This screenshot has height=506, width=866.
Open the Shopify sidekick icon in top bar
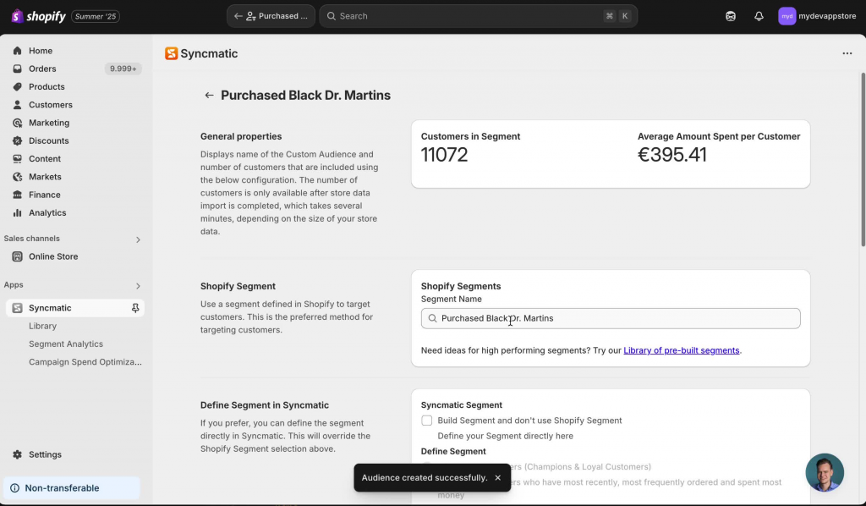[x=730, y=16]
